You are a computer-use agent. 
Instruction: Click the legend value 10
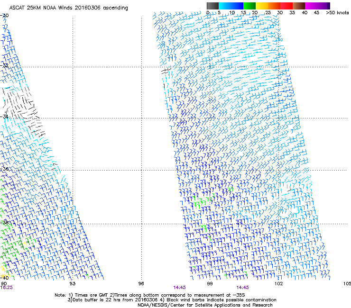point(232,13)
